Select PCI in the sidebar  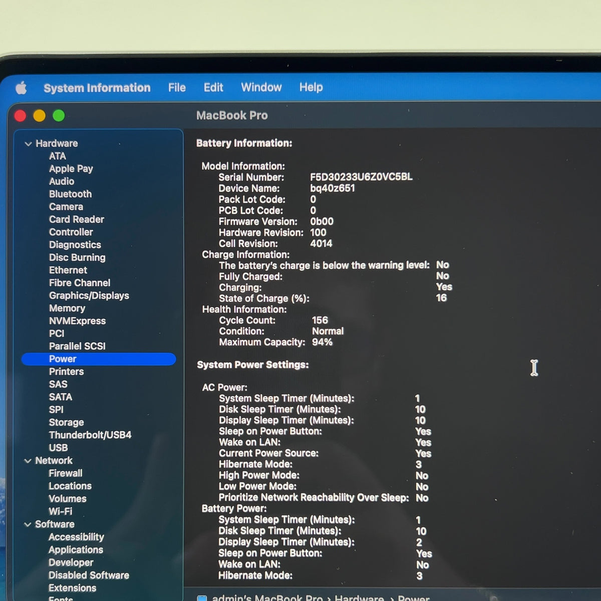57,334
